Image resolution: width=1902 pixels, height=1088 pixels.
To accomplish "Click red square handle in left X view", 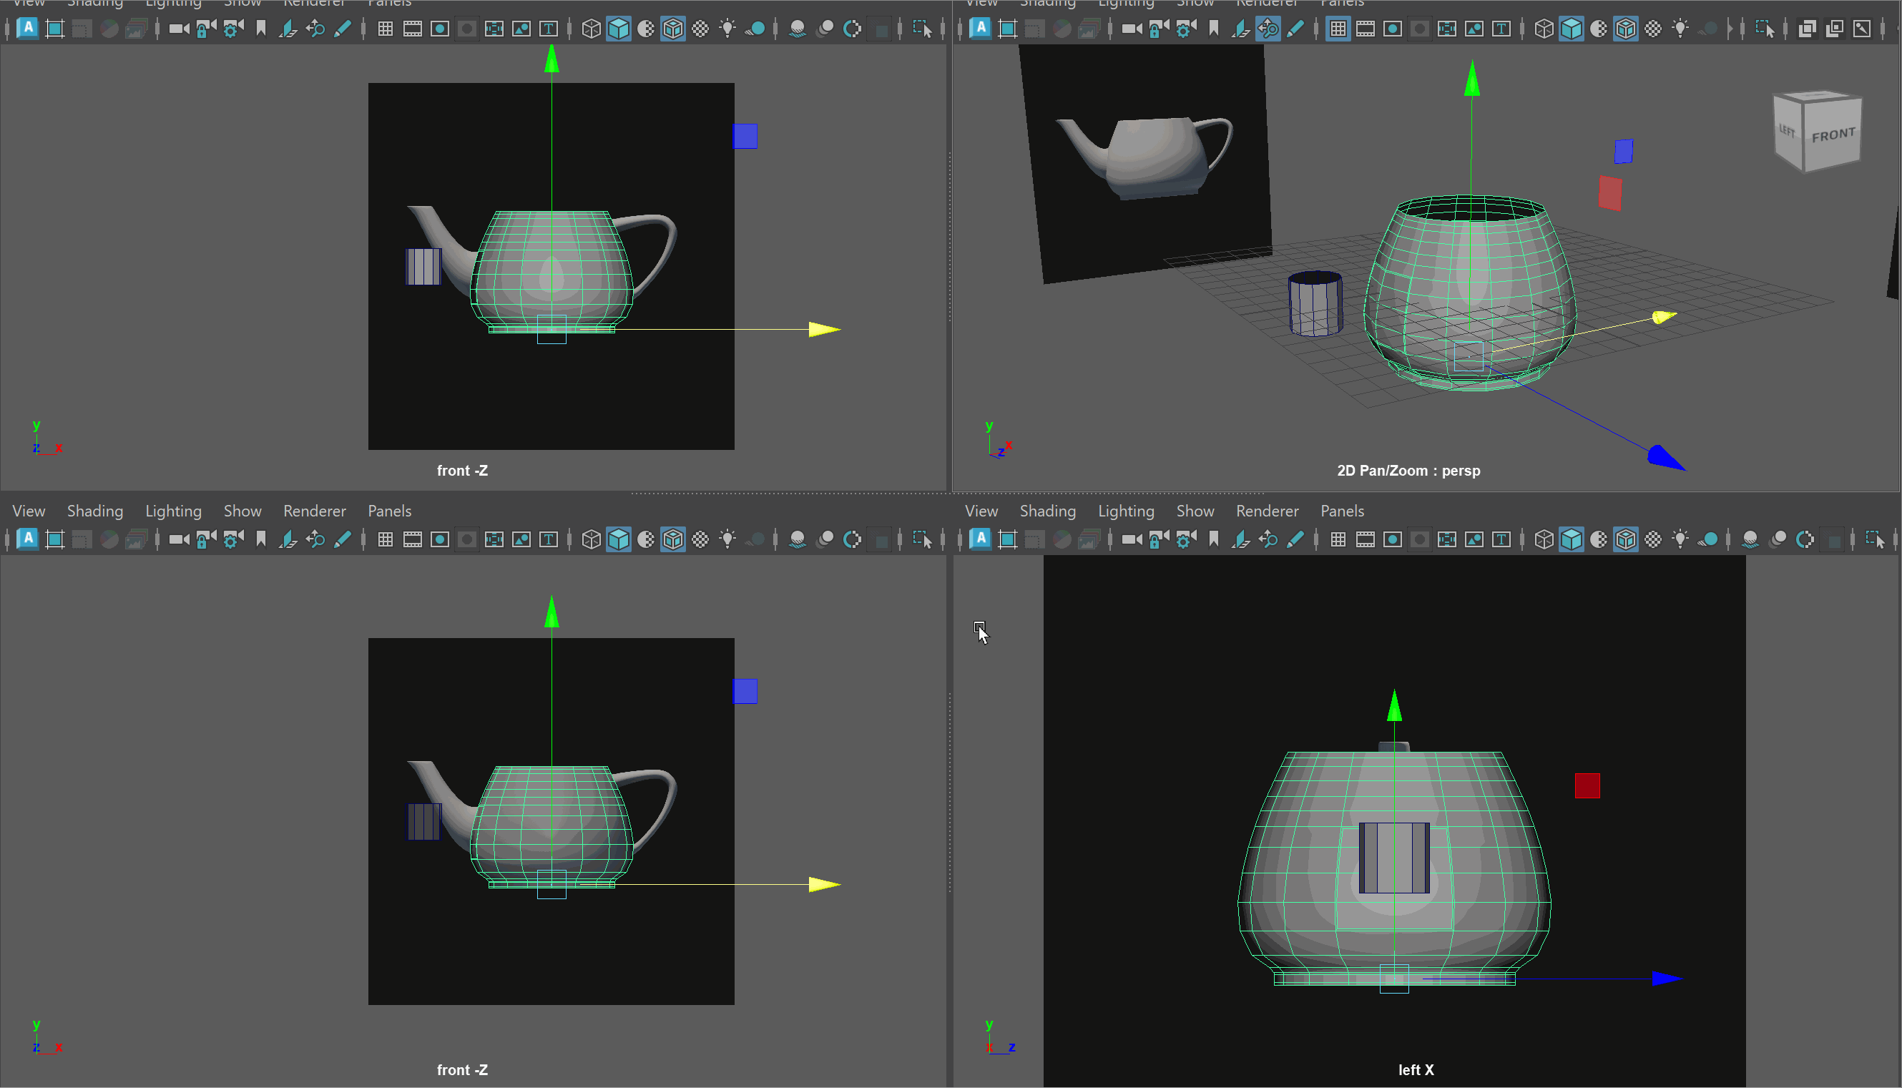I will [1587, 785].
